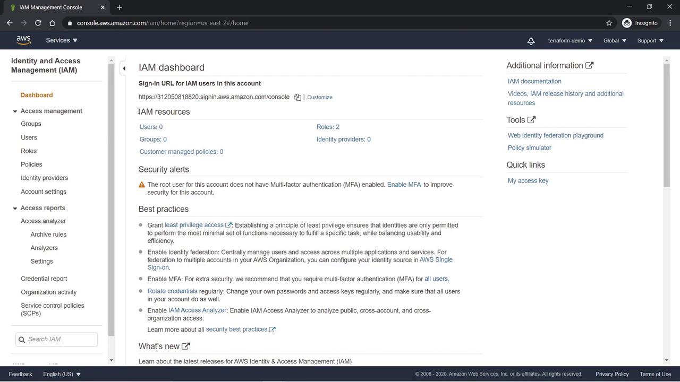Click the AWS logo home icon
This screenshot has width=680, height=382.
click(x=23, y=40)
